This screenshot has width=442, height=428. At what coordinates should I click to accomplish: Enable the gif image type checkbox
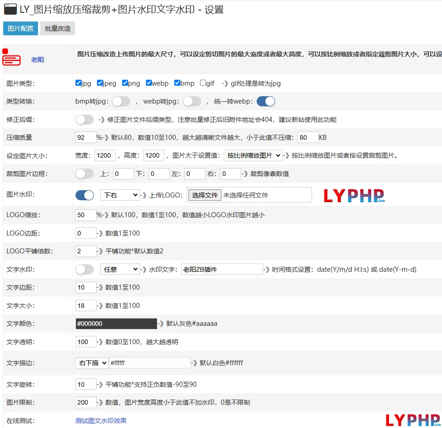pos(203,83)
